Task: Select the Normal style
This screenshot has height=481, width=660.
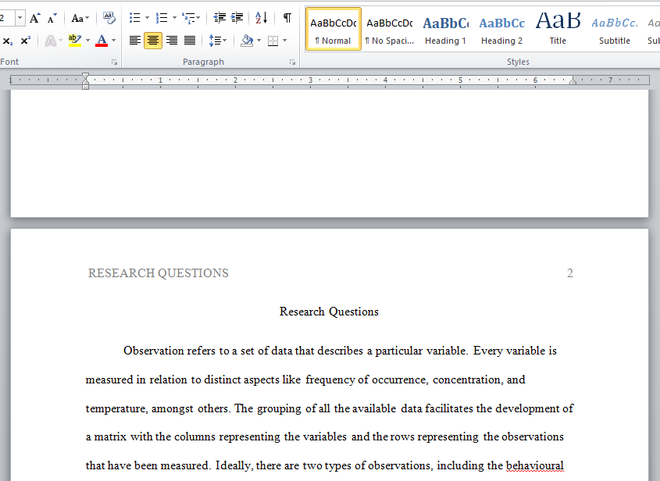Action: click(x=333, y=29)
